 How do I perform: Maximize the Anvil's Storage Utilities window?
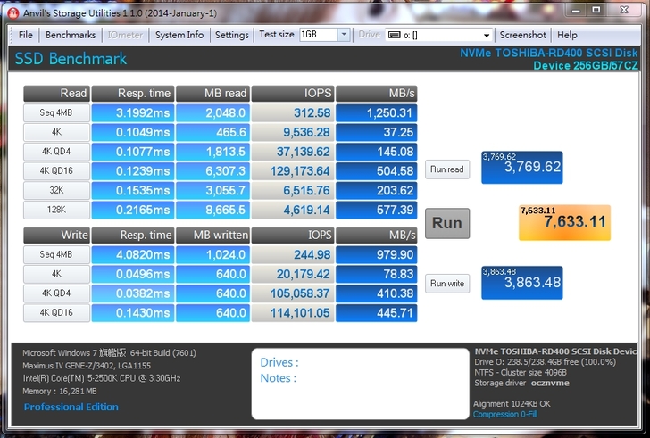click(596, 11)
